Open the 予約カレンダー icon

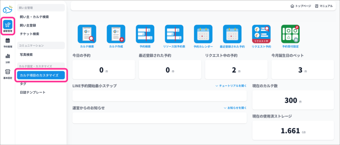(203, 34)
